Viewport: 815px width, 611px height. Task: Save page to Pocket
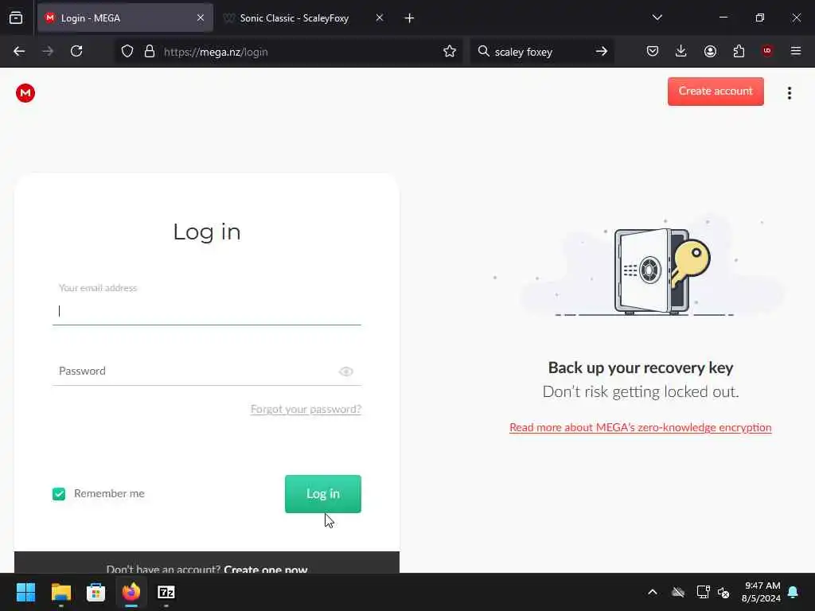(653, 52)
